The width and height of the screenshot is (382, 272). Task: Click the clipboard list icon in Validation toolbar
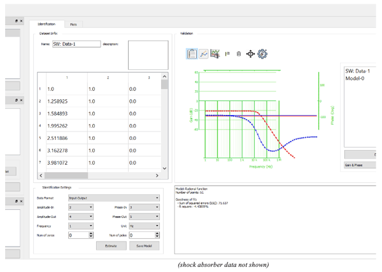click(192, 54)
